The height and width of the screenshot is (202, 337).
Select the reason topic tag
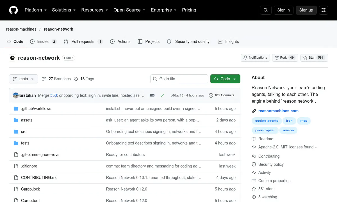(x=288, y=130)
